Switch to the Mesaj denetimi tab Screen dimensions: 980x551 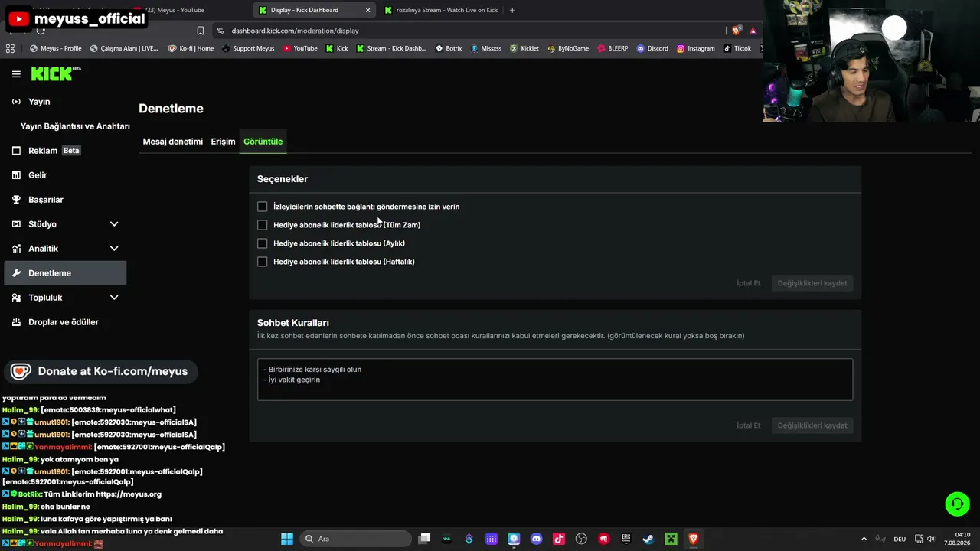coord(173,142)
